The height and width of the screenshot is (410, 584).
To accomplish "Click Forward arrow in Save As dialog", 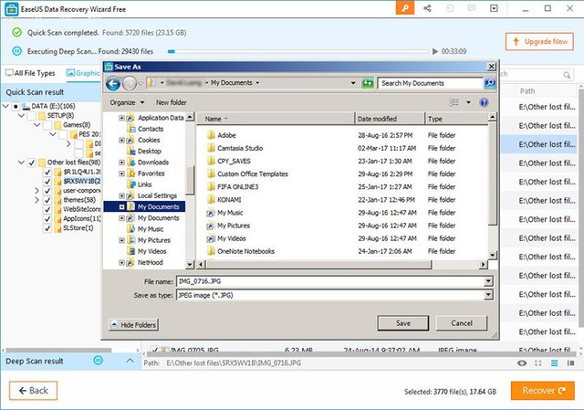I will point(130,83).
